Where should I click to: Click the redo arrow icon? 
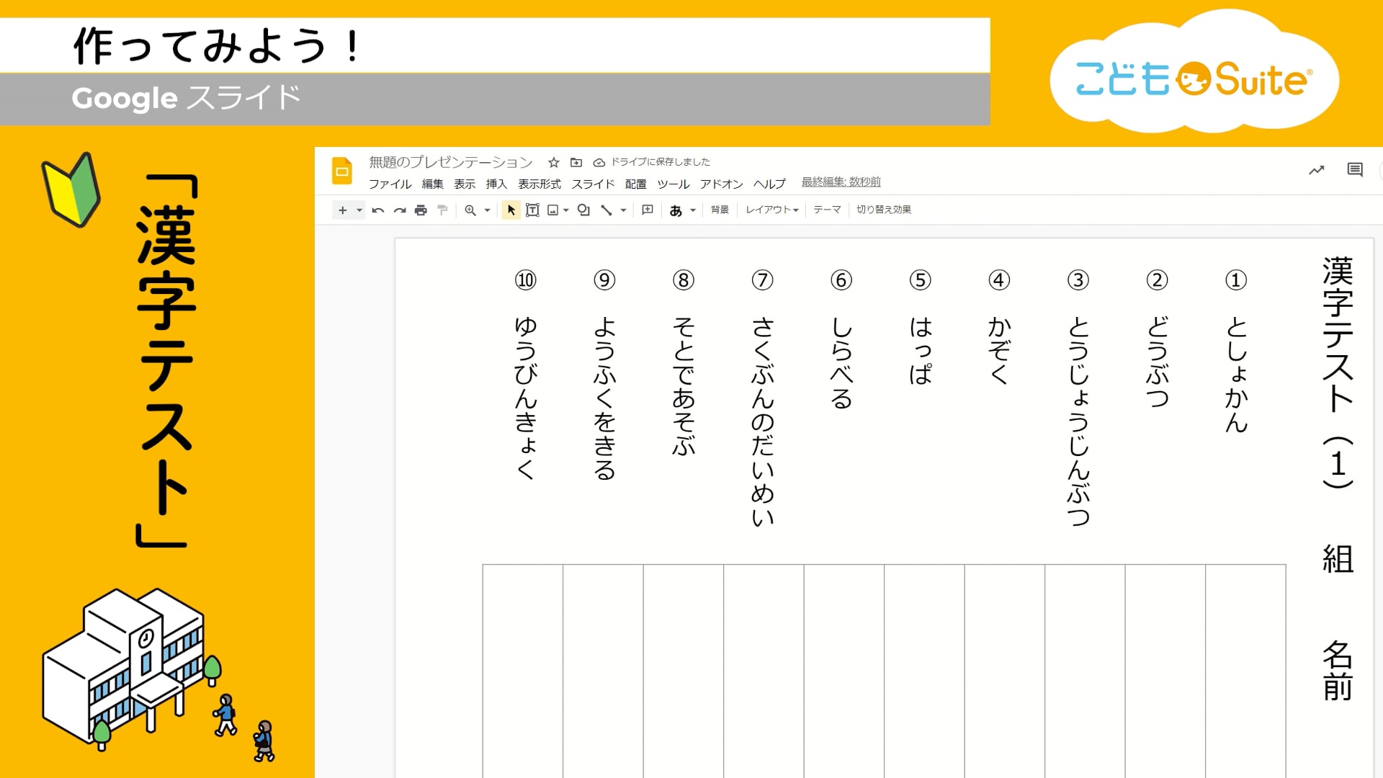pyautogui.click(x=399, y=210)
